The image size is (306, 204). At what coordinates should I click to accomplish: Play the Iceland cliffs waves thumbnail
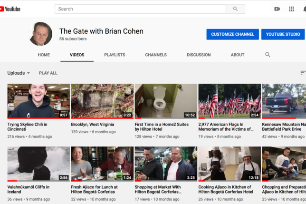pyautogui.click(x=38, y=164)
